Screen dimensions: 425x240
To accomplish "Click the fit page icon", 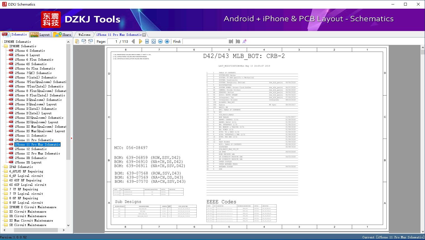I will tap(154, 41).
